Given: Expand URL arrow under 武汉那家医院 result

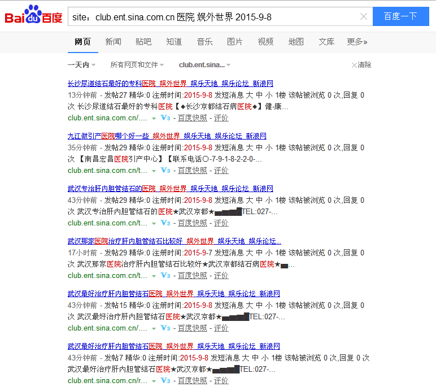Looking at the screenshot, I should [x=154, y=276].
